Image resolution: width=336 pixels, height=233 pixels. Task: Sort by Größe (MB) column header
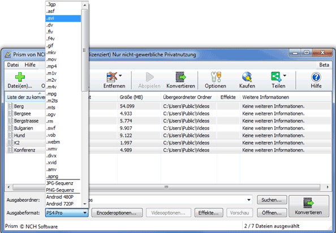coord(139,97)
